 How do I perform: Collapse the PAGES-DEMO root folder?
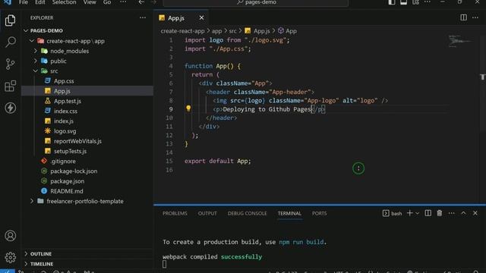click(x=26, y=30)
